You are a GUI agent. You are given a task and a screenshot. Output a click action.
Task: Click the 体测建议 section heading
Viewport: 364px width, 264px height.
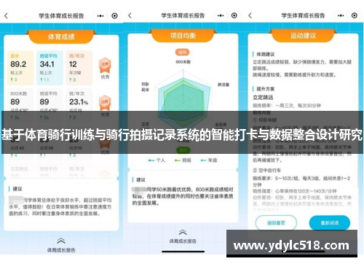tap(266, 54)
